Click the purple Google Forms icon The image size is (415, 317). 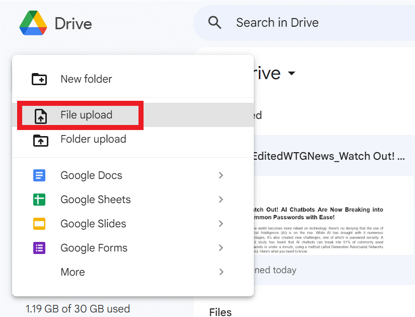pyautogui.click(x=39, y=248)
